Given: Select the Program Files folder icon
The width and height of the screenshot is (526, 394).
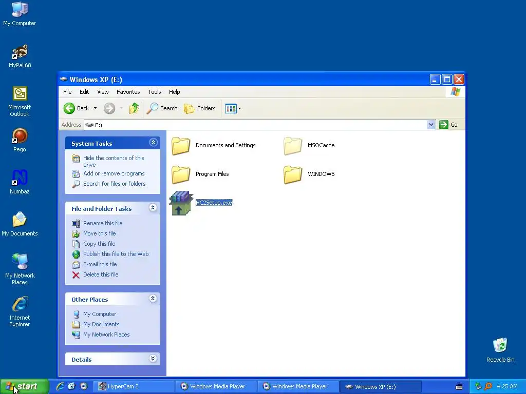Looking at the screenshot, I should (181, 174).
